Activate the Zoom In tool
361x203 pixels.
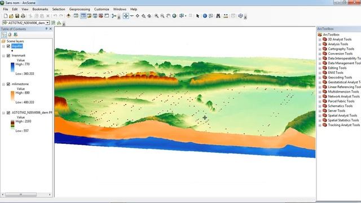(157, 16)
